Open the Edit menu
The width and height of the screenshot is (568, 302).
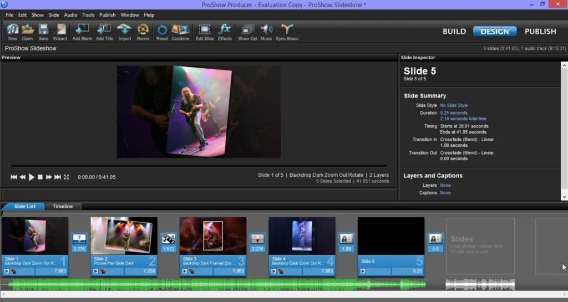[22, 15]
